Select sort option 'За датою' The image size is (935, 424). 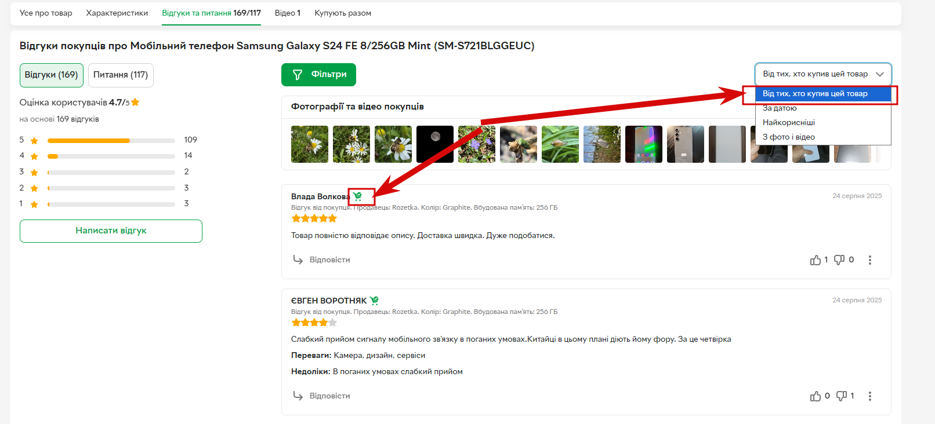tap(823, 108)
